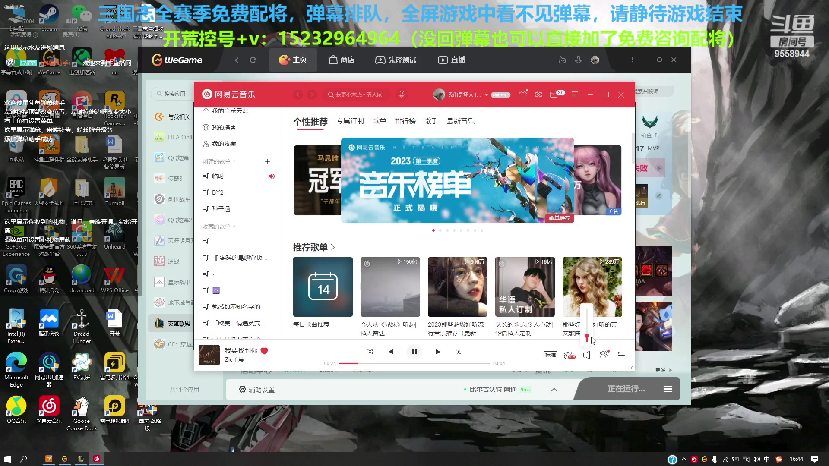Click the 标准 audio quality button
This screenshot has width=829, height=466.
tap(550, 355)
